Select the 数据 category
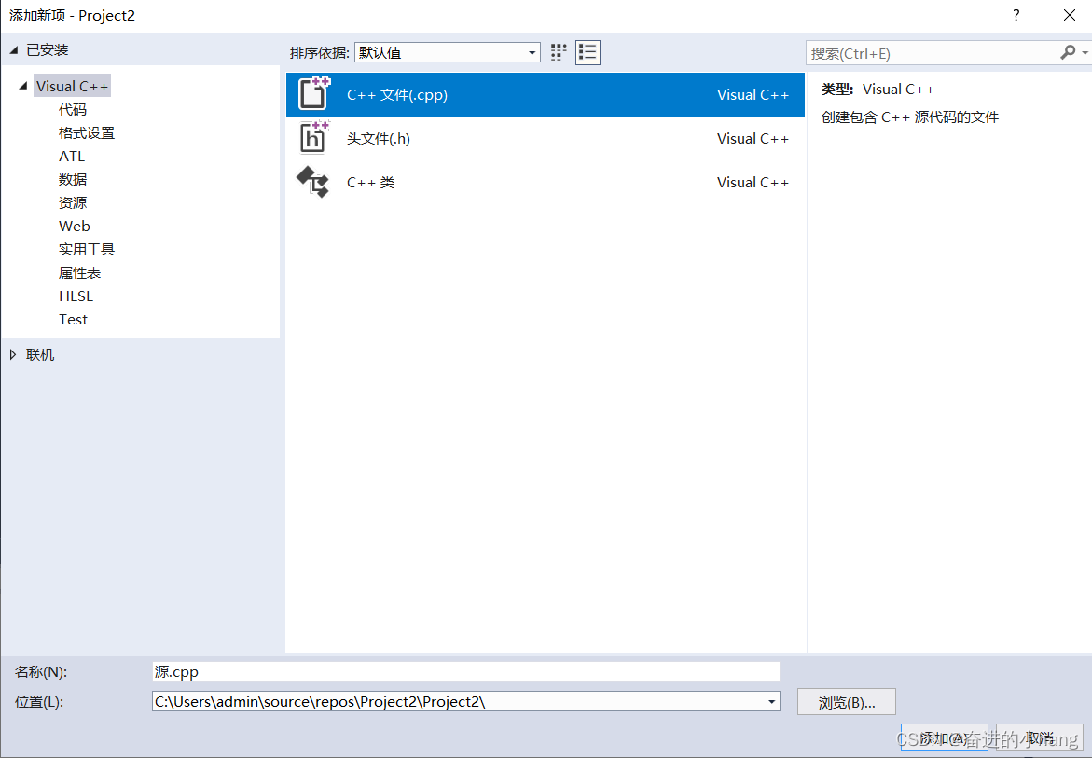The height and width of the screenshot is (758, 1092). click(x=73, y=180)
